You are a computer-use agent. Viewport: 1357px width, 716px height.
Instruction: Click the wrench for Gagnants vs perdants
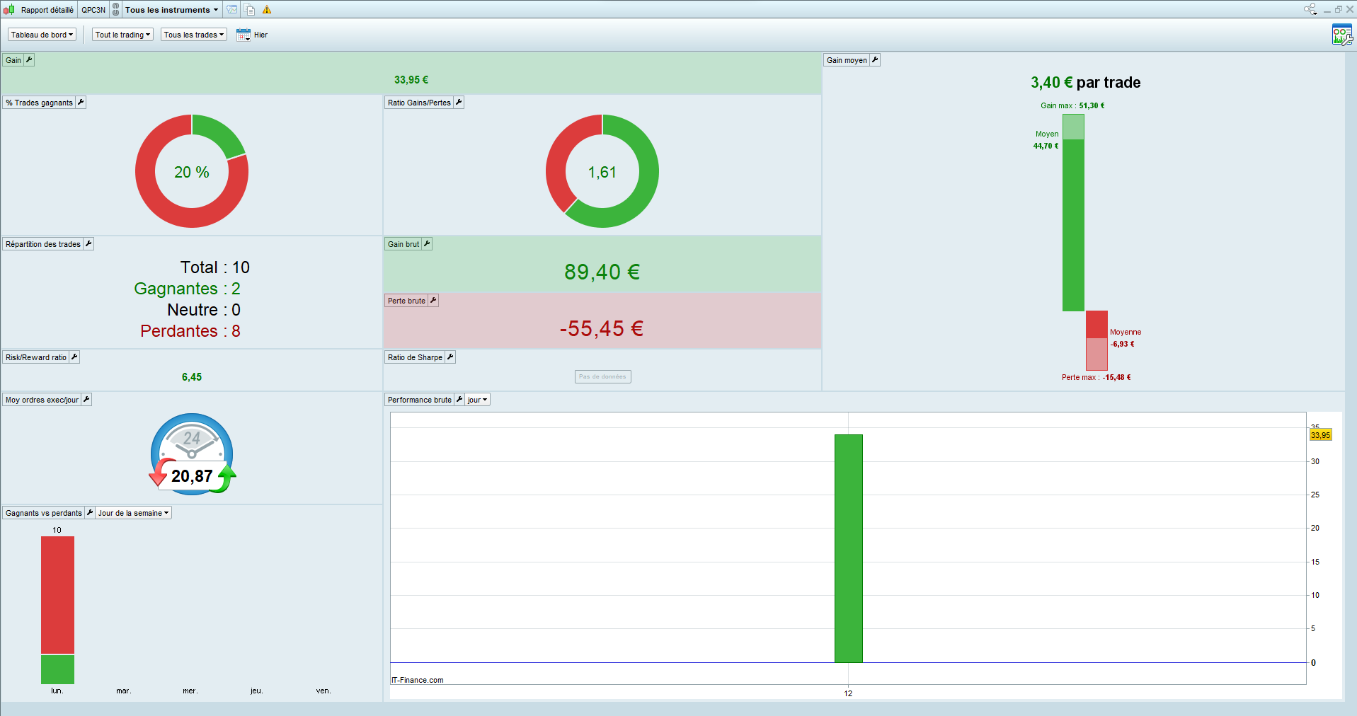tap(90, 513)
